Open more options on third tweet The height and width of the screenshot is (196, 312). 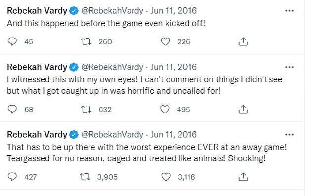click(289, 135)
